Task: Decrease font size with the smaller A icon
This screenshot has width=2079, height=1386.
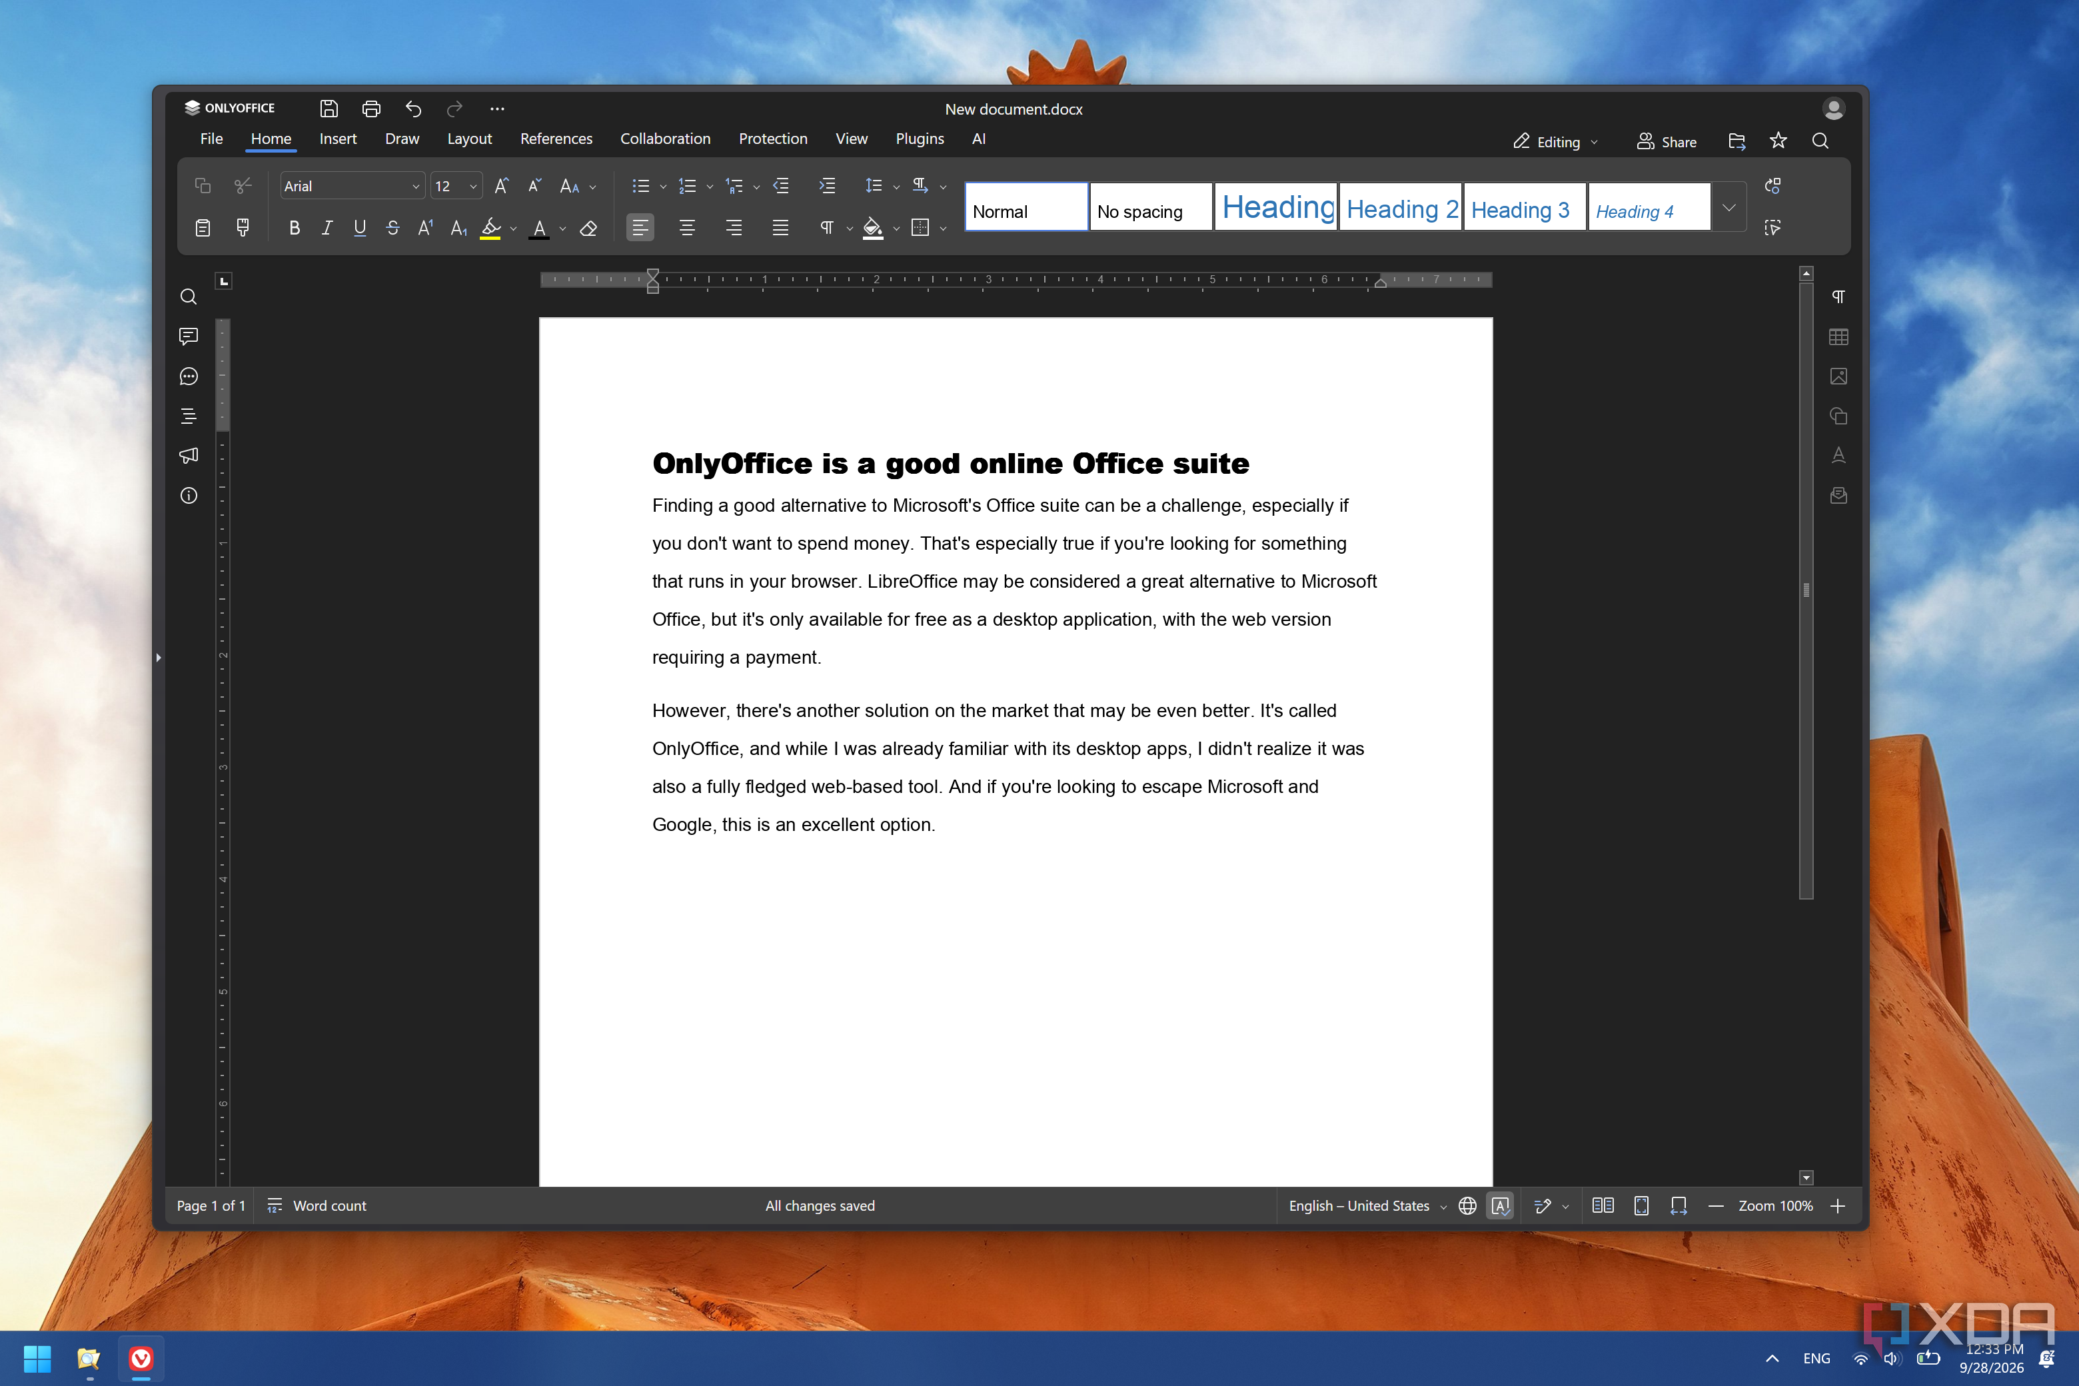Action: point(534,186)
